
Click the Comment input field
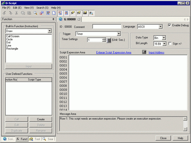[107, 27]
